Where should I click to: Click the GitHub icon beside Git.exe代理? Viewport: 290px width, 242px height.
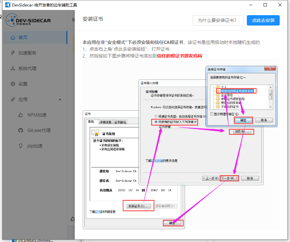[x=21, y=131]
